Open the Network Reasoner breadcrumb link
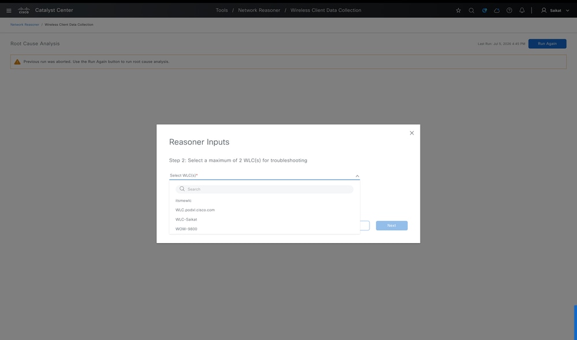This screenshot has height=340, width=577. coord(25,25)
